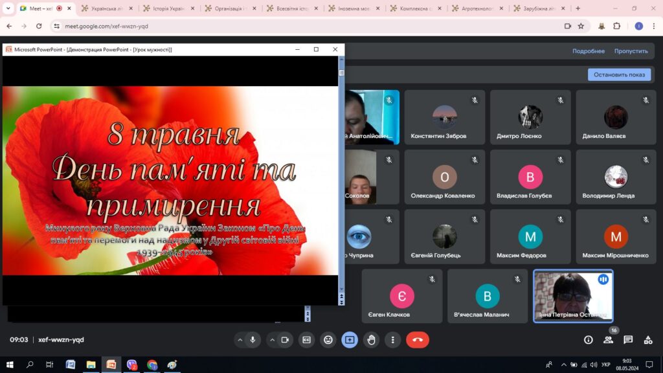Click the PowerPoint window vertical scrollbar
This screenshot has height=373, width=663.
[x=341, y=181]
